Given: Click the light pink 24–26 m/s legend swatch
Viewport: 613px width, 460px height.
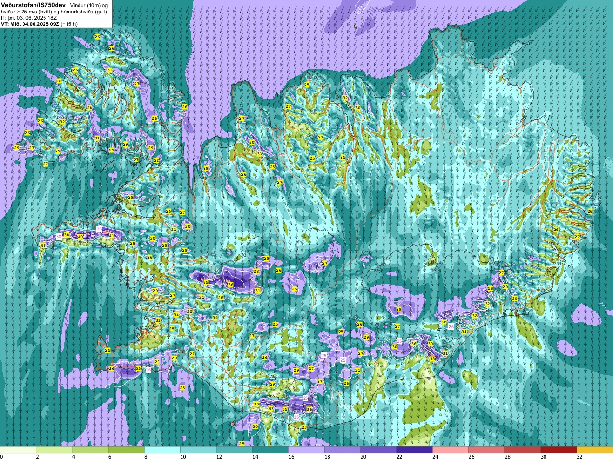Looking at the screenshot, I should click(x=451, y=450).
